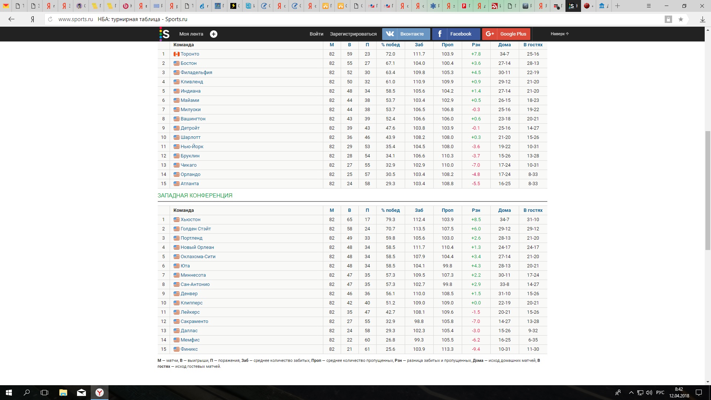Sign in with the Вконтакте button
This screenshot has width=711, height=400.
click(x=406, y=34)
